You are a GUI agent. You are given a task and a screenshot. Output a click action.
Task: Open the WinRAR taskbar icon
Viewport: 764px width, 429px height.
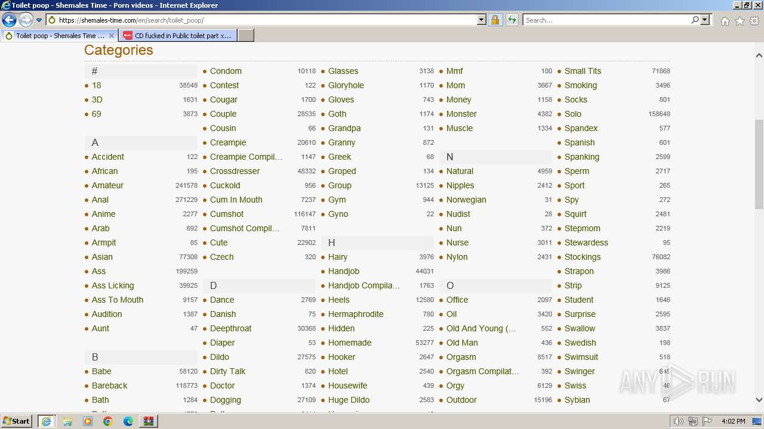[149, 421]
